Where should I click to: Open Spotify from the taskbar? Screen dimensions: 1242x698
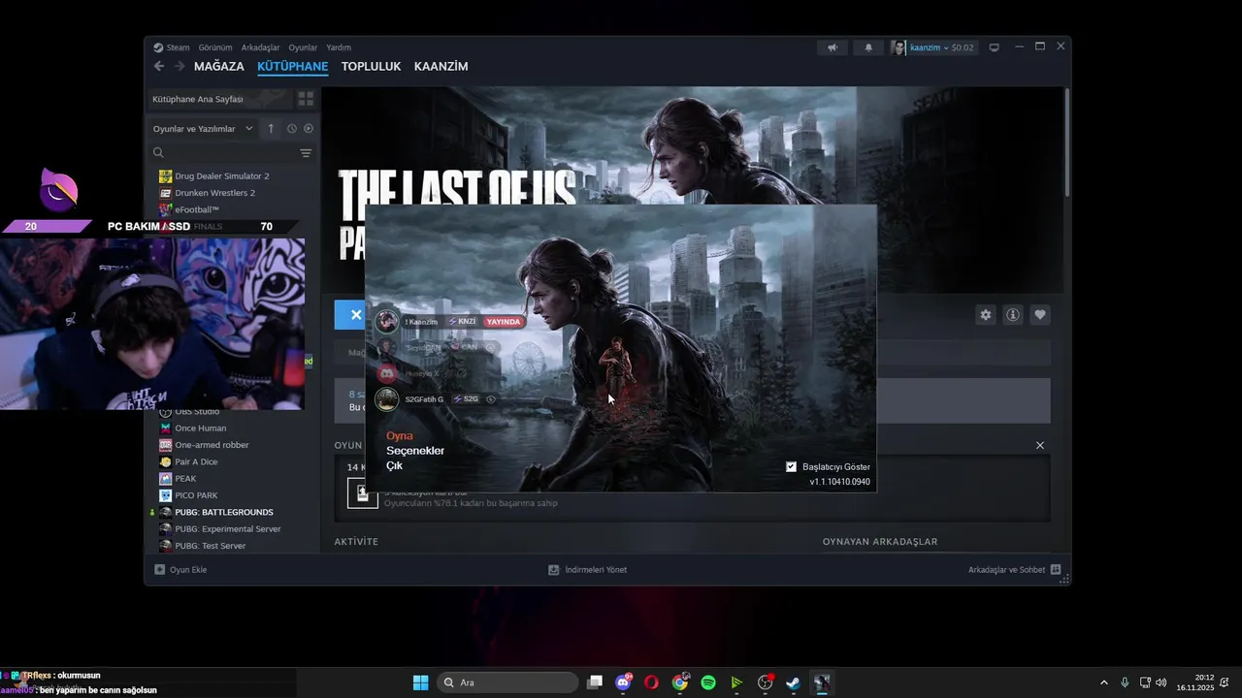click(x=708, y=682)
